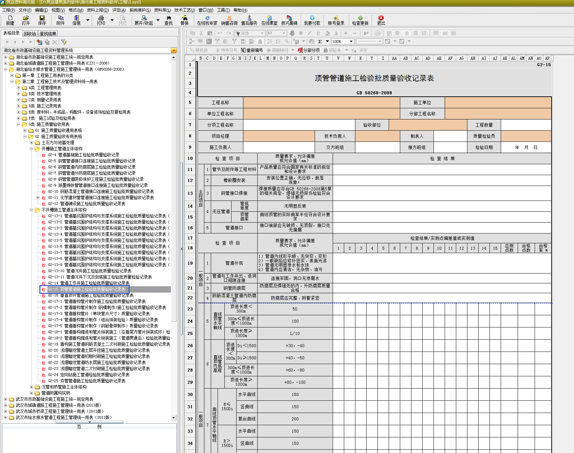Click the 评定 evaluate button
574x453 pixels.
point(359,50)
